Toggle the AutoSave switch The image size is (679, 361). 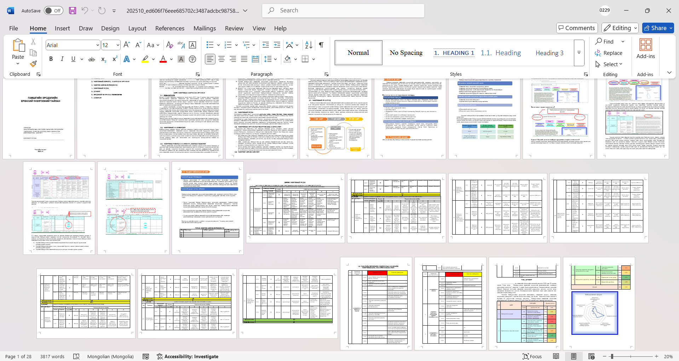click(53, 11)
